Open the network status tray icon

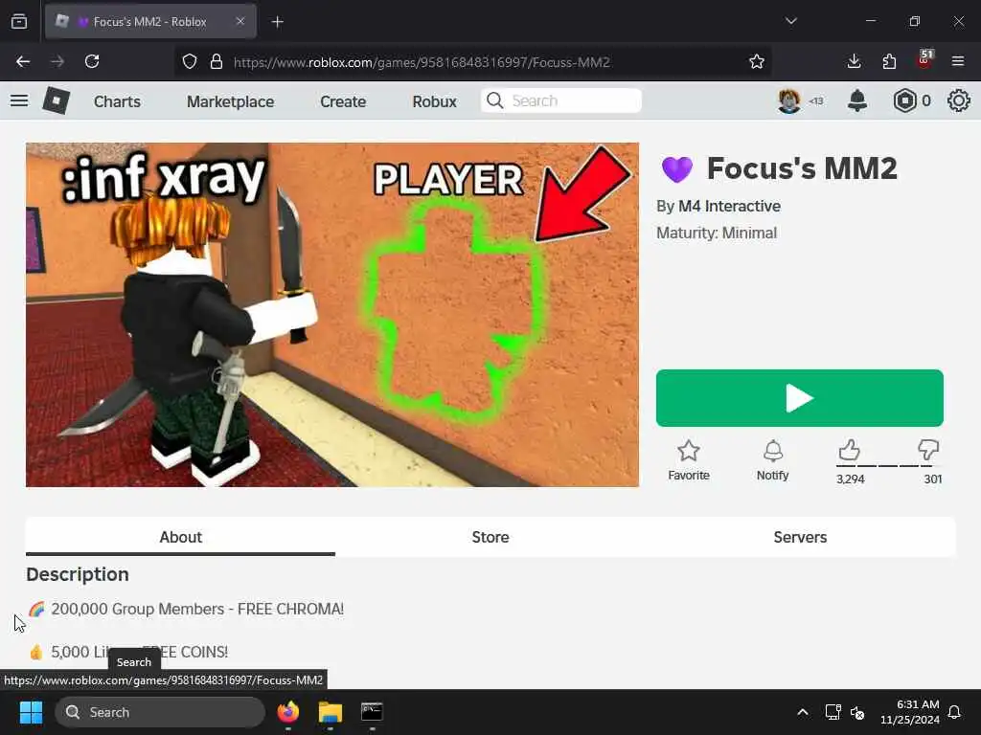pos(833,712)
